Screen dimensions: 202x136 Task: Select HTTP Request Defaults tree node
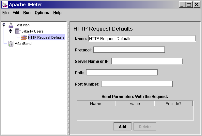[x=46, y=37]
